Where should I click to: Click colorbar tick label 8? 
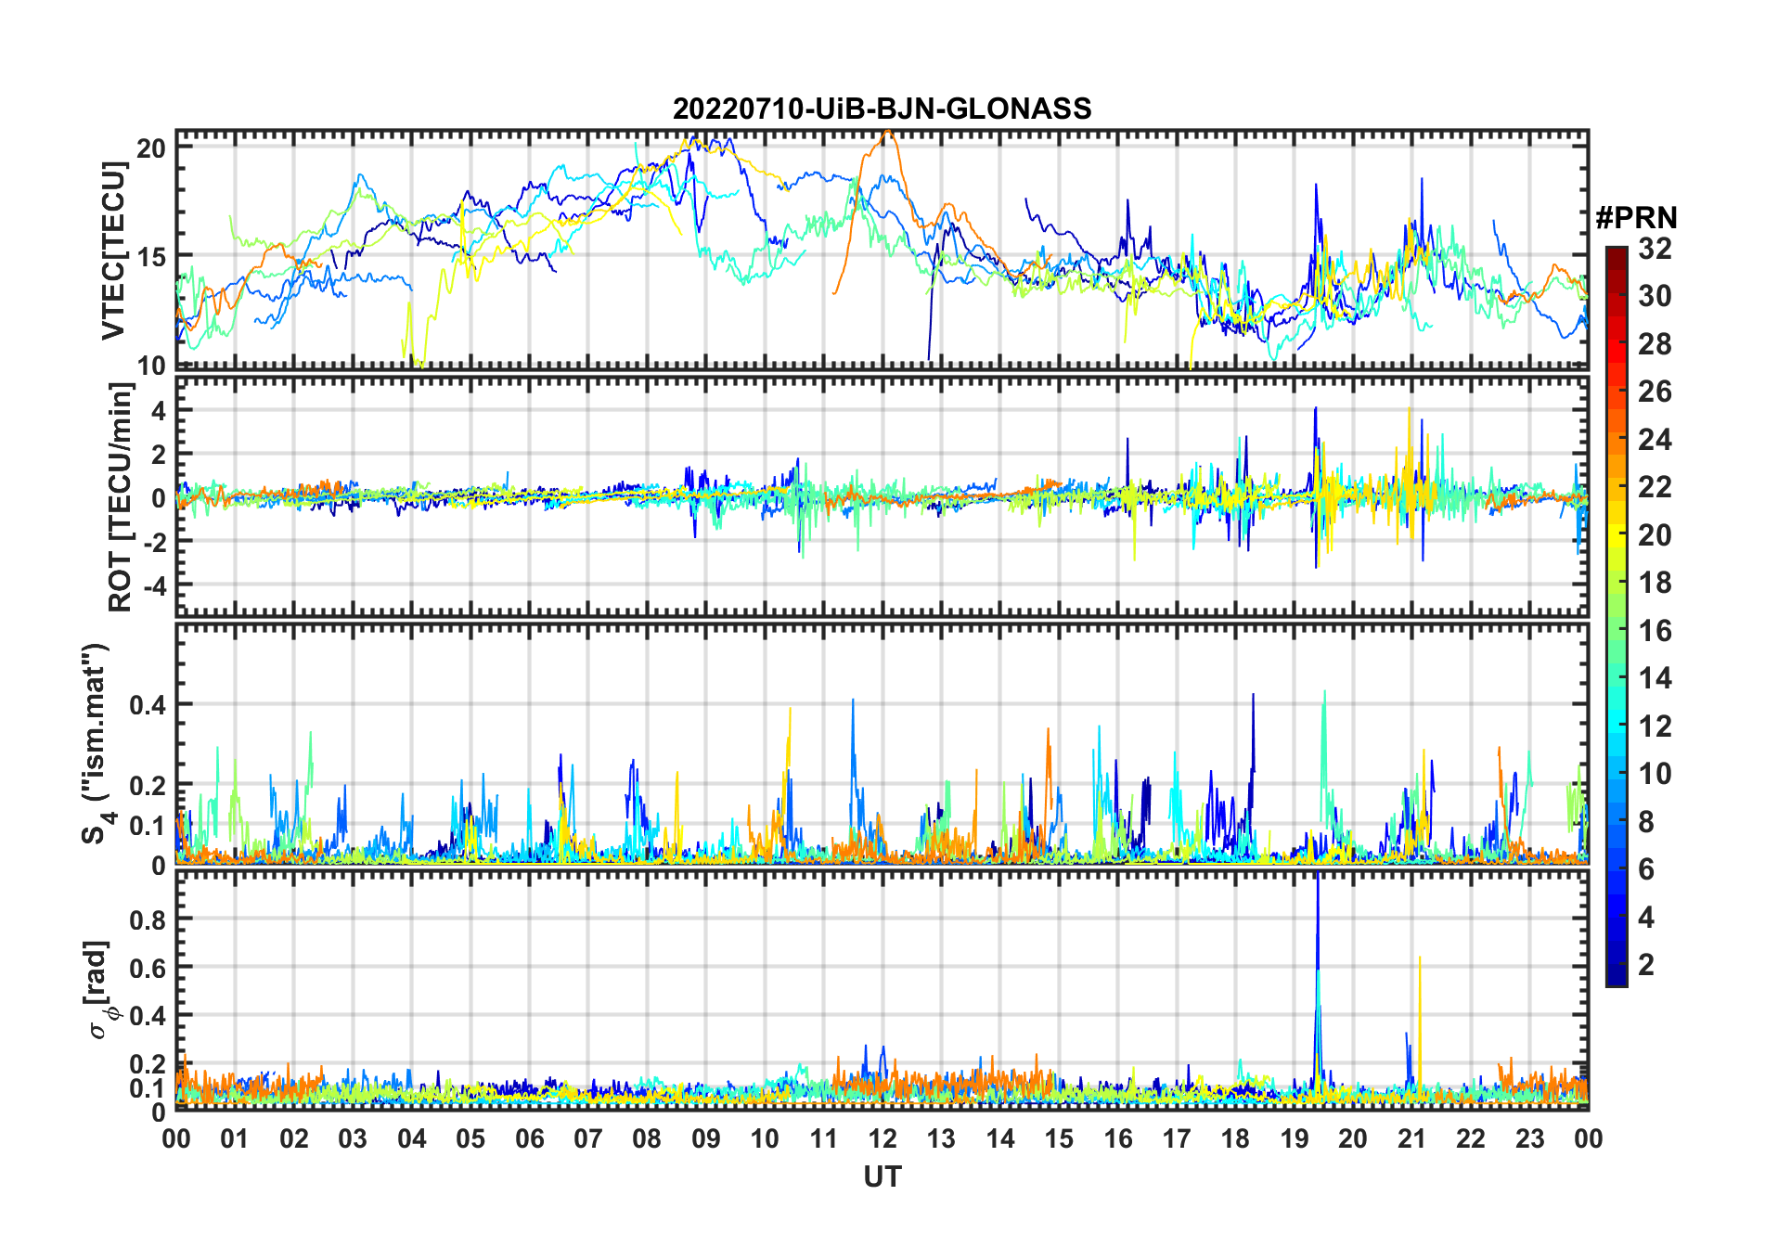(x=1646, y=822)
